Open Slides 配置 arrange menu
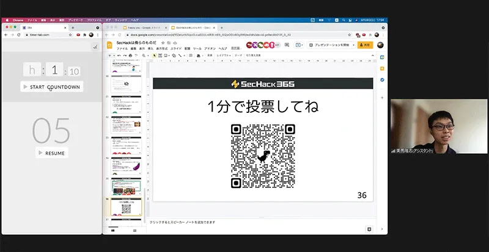This screenshot has width=489, height=252. click(188, 49)
